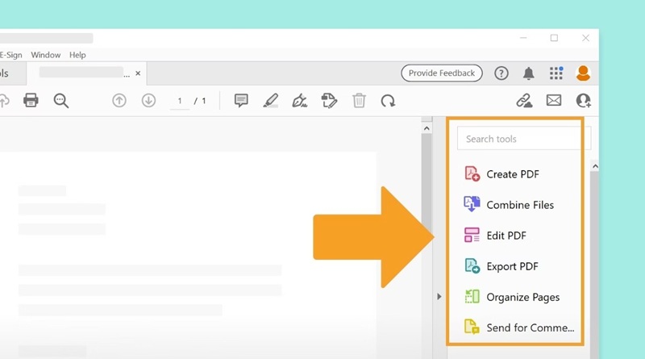Click the magnifier Find text icon
Image resolution: width=645 pixels, height=359 pixels.
click(60, 101)
